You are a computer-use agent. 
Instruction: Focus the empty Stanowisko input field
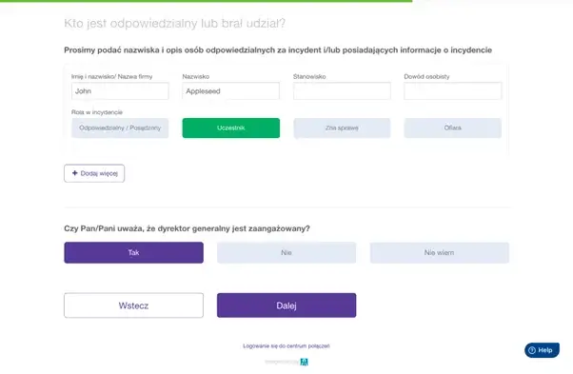[342, 91]
